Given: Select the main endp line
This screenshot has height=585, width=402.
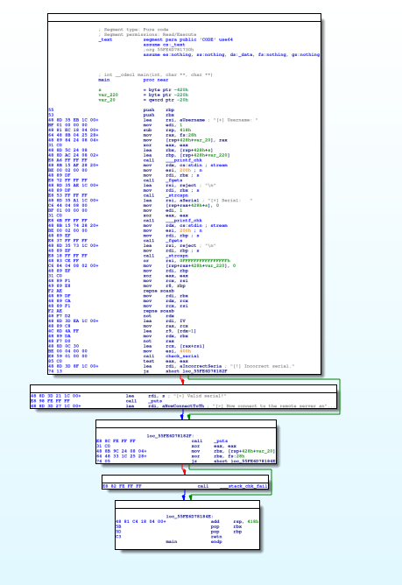Looking at the screenshot, I should point(194,542).
